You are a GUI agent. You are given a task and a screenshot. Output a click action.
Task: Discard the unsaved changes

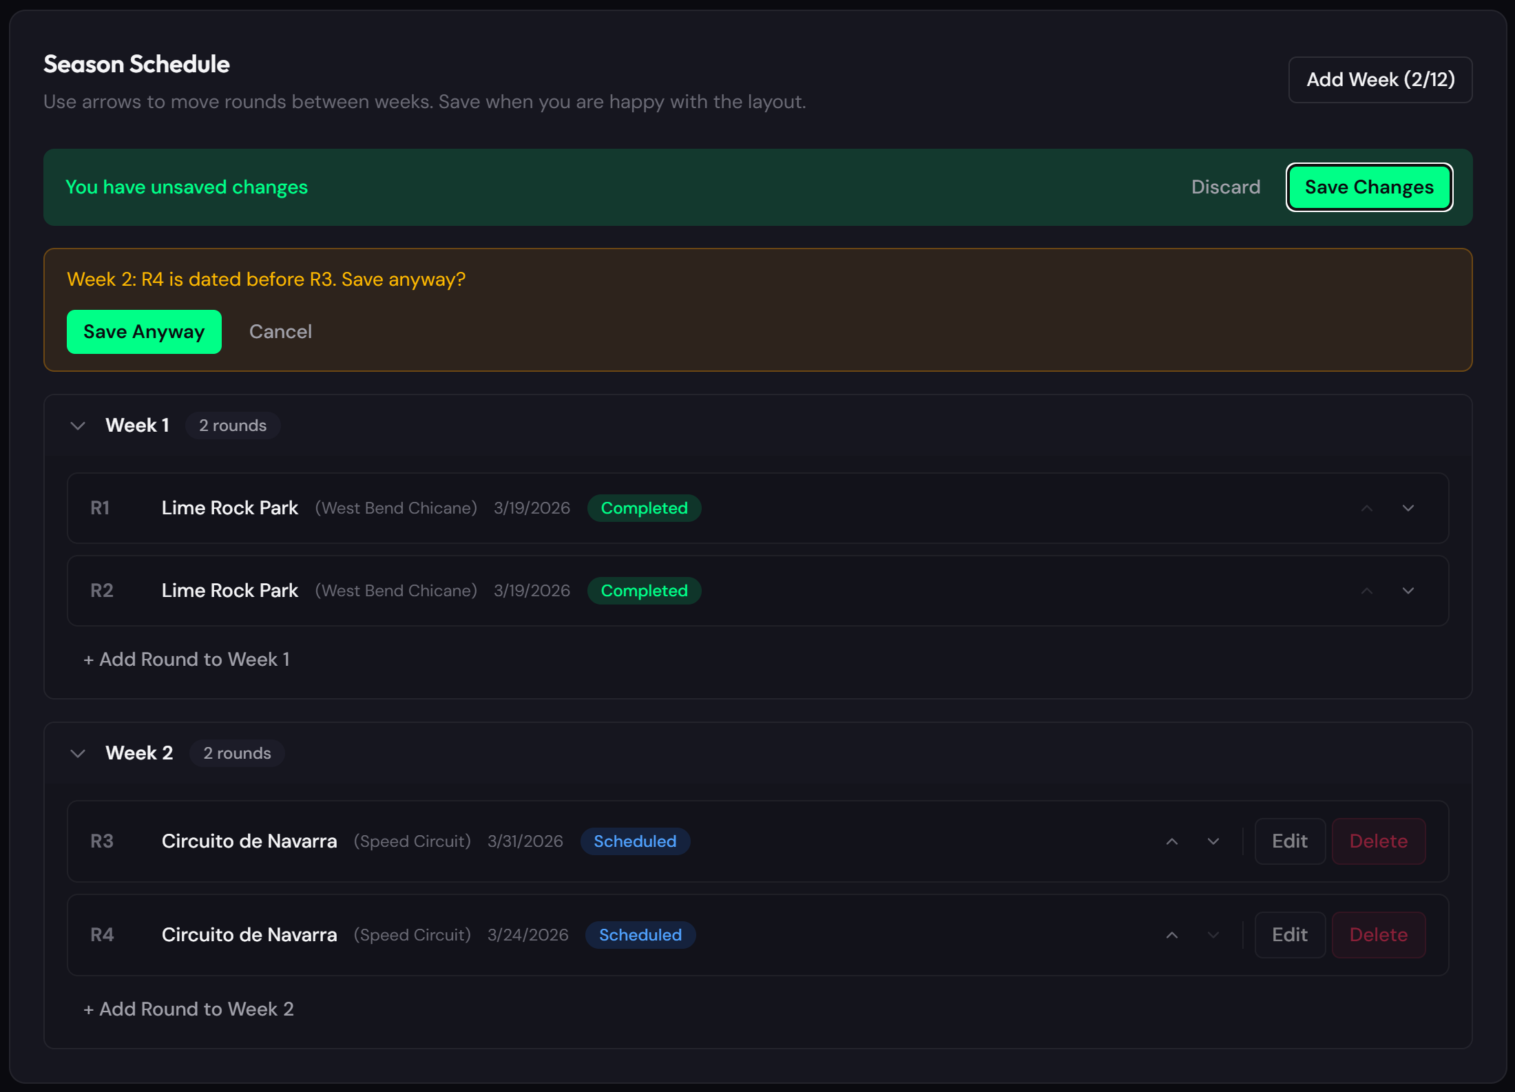pyautogui.click(x=1226, y=187)
